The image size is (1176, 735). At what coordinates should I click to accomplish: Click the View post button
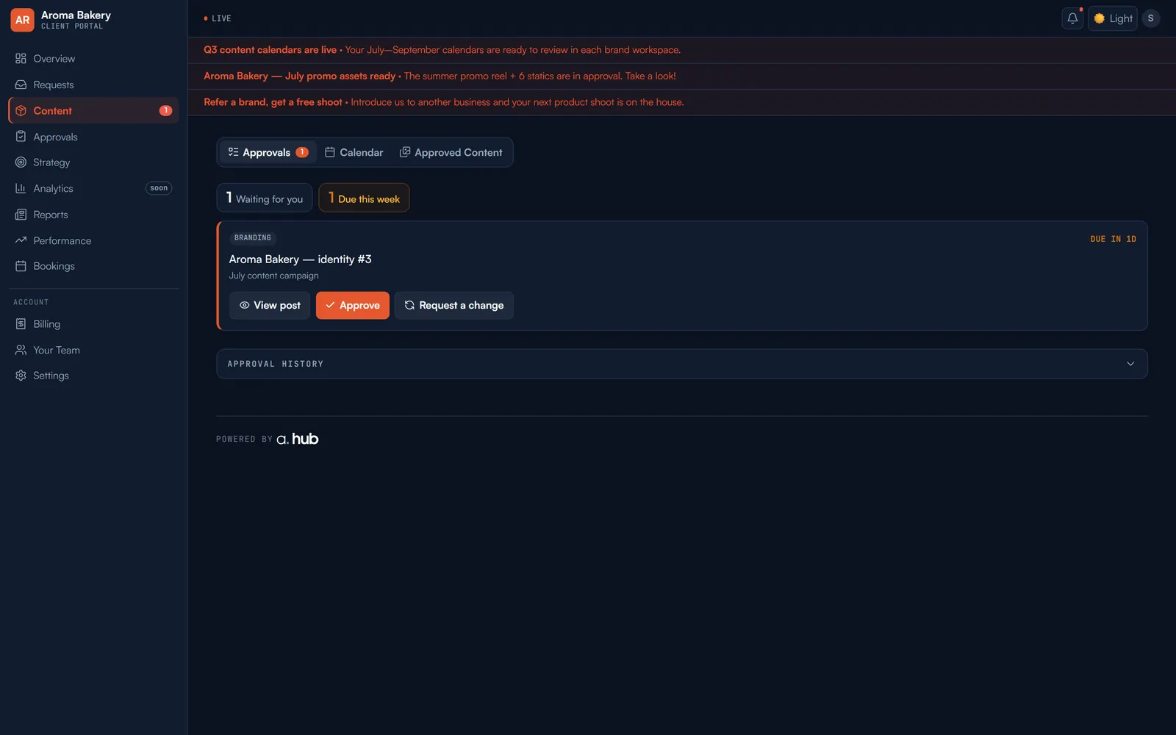270,306
